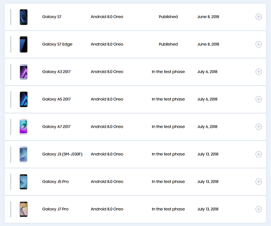Click the Galaxy A5 2017 phone image
Viewport: 271px width, 226px height.
click(24, 99)
